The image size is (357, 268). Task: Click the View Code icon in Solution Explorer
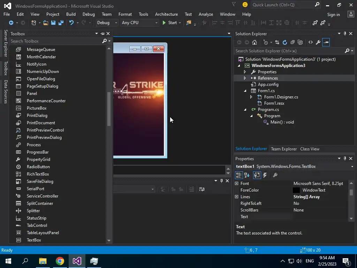311,42
